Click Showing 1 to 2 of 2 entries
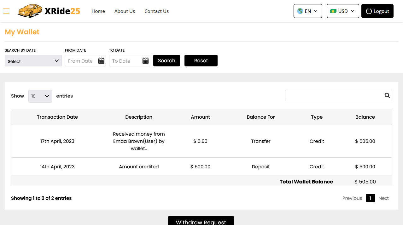This screenshot has width=403, height=225. (41, 198)
